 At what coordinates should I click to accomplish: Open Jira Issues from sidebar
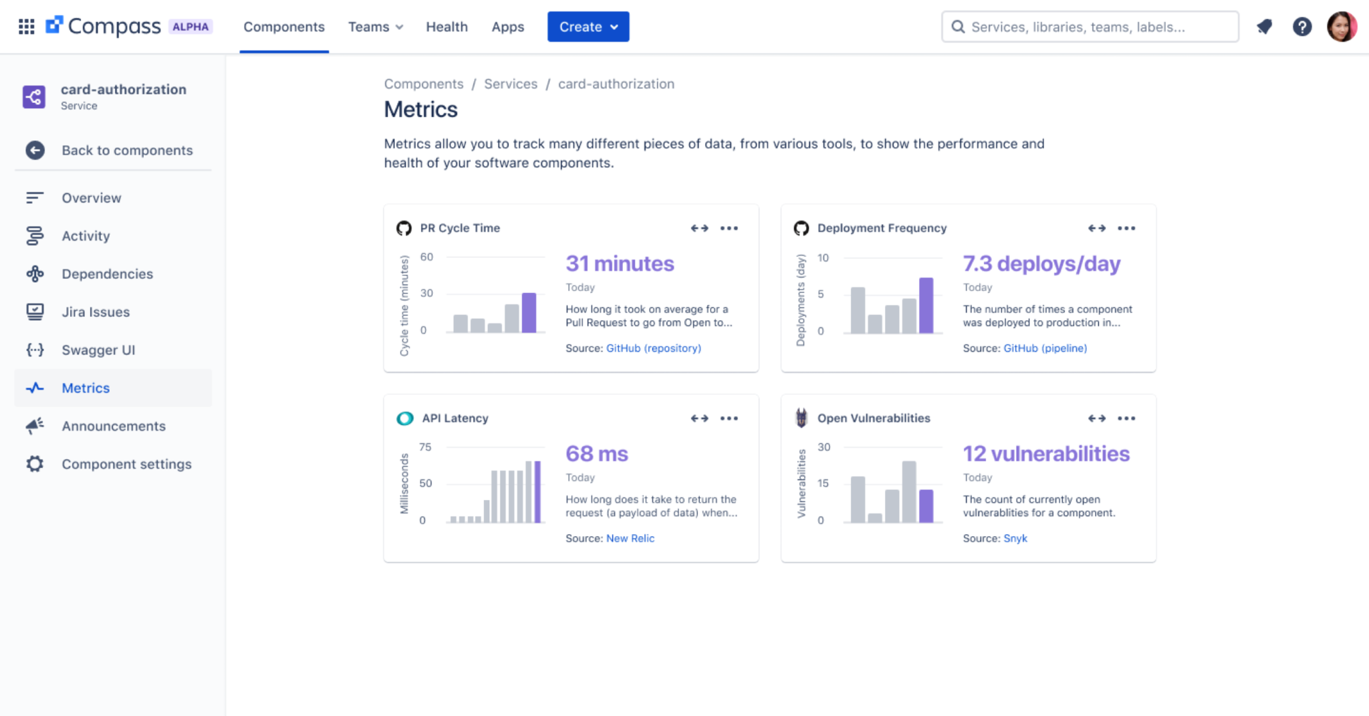coord(96,312)
